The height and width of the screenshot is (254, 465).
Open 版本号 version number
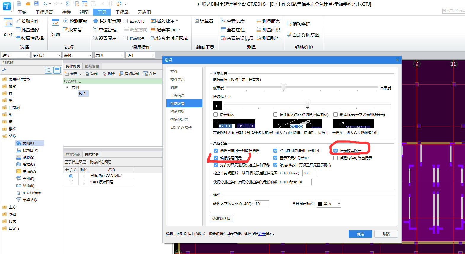(x=72, y=30)
